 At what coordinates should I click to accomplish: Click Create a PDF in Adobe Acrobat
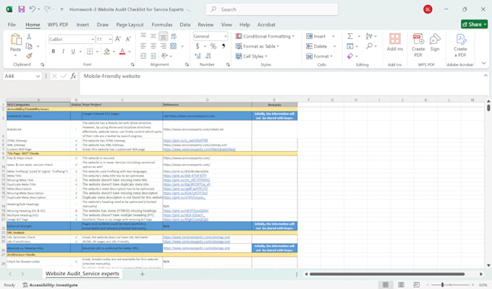point(460,45)
